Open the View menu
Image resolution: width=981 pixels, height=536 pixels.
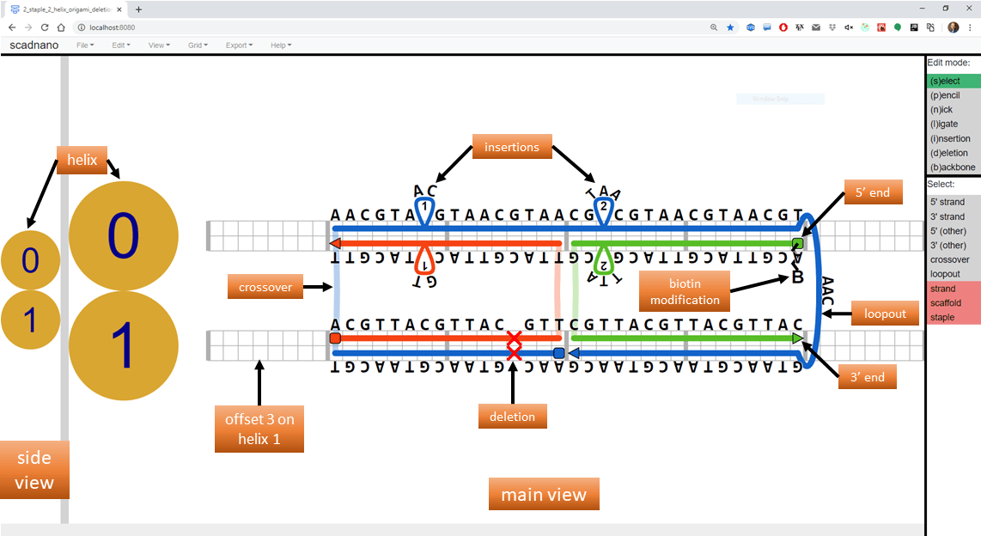click(159, 45)
